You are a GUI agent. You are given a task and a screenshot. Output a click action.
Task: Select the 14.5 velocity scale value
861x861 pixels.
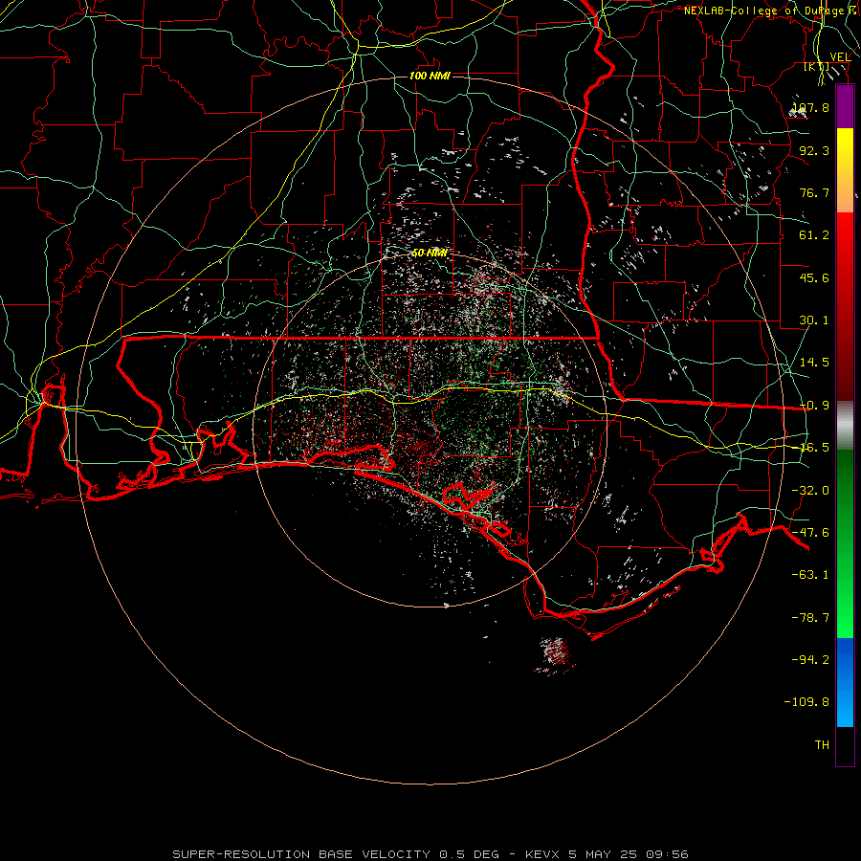[x=814, y=363]
